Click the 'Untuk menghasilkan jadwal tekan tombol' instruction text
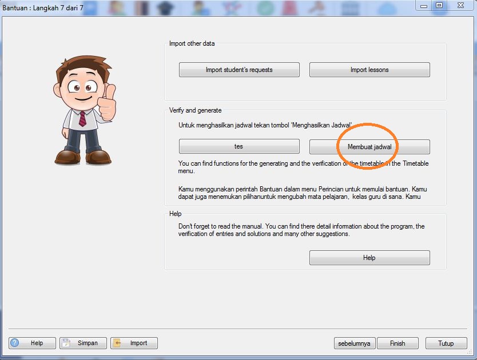 (265, 125)
